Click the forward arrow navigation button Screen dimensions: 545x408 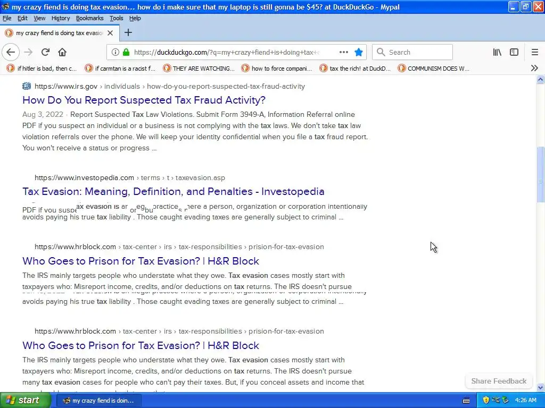(x=28, y=52)
